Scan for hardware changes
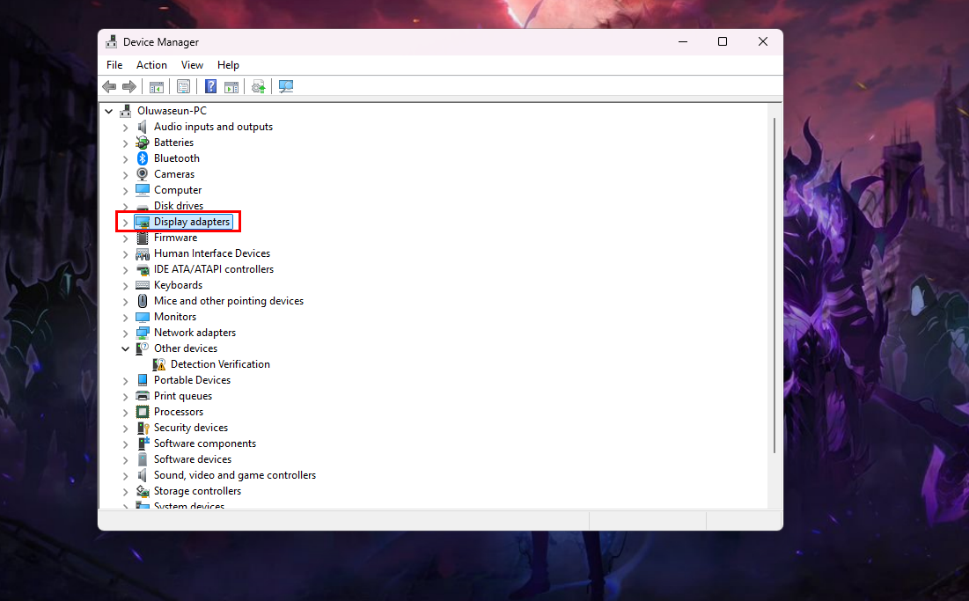The image size is (969, 601). tap(286, 85)
